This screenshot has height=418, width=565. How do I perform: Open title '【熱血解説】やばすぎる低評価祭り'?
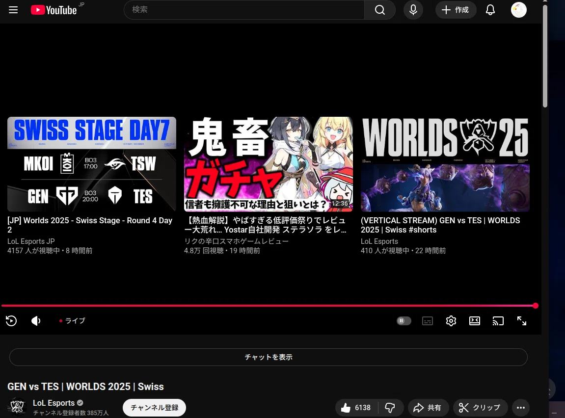(265, 225)
